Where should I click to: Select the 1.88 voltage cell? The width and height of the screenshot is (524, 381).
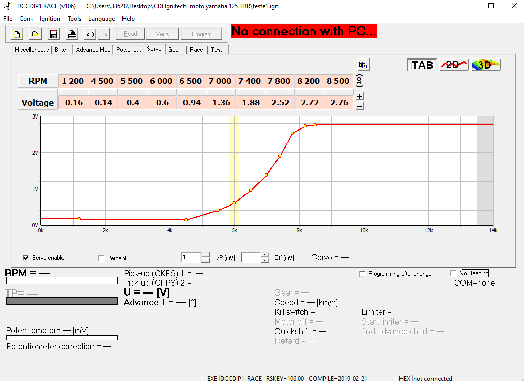pos(251,103)
